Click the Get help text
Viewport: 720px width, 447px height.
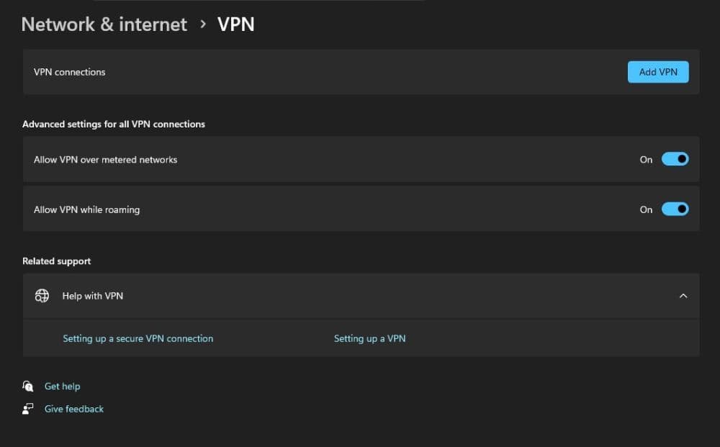pos(63,386)
